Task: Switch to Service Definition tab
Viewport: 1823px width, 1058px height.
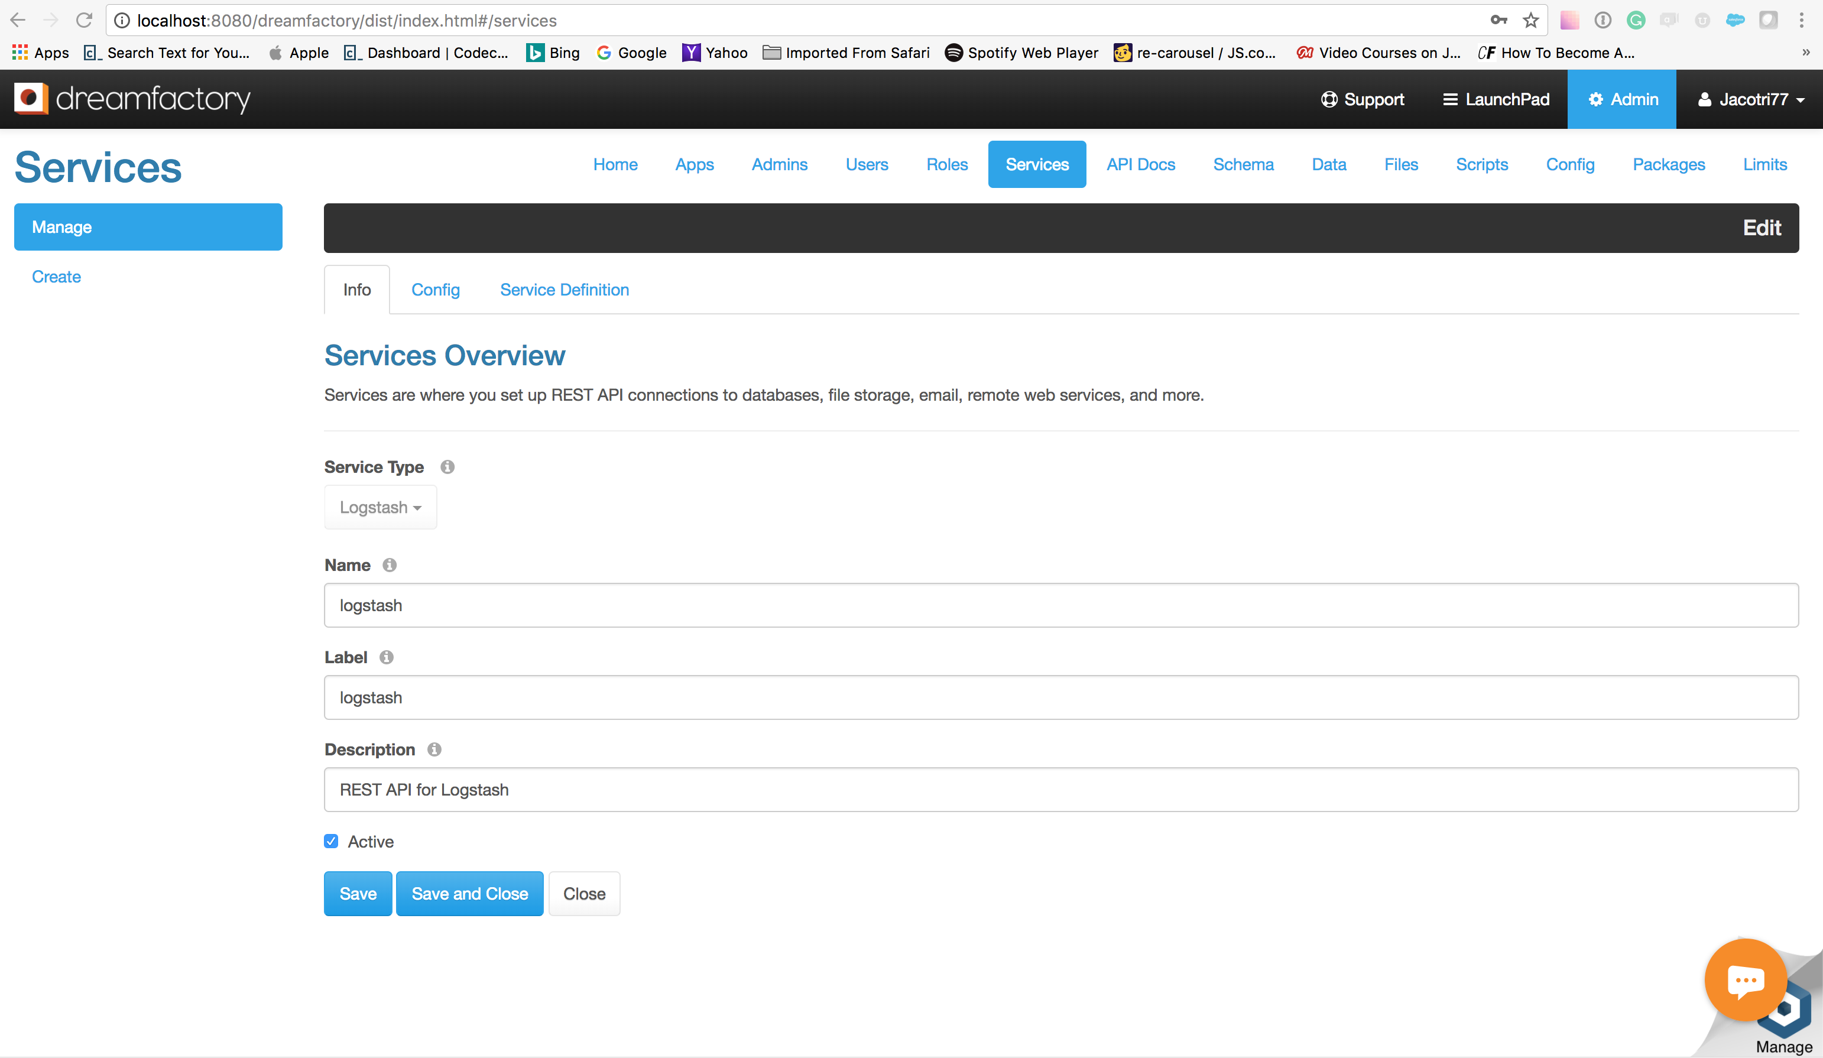Action: [x=564, y=290]
